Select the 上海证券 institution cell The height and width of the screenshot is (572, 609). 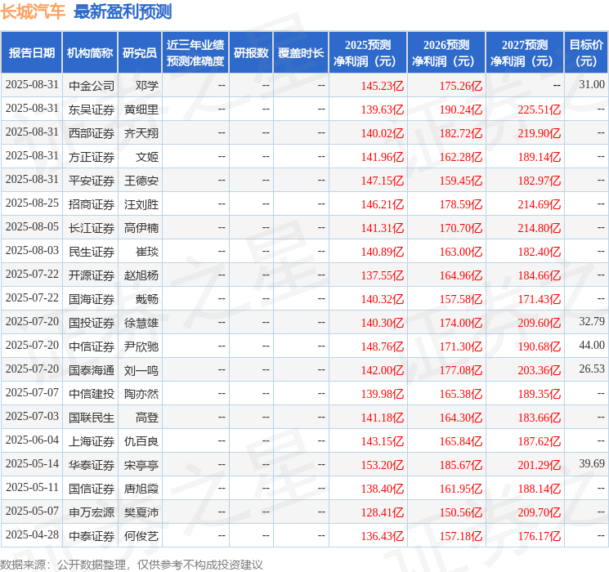click(x=92, y=441)
